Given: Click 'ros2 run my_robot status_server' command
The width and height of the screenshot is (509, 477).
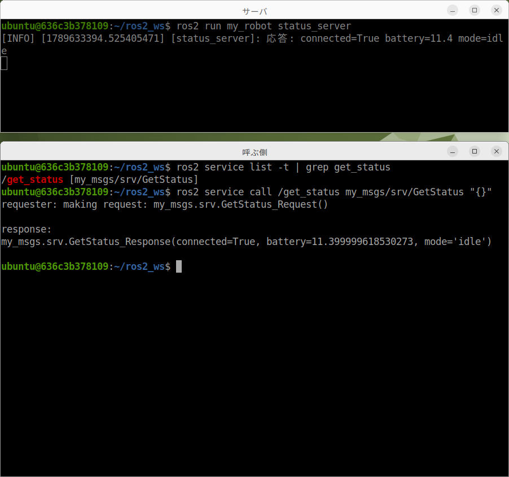Looking at the screenshot, I should (264, 26).
